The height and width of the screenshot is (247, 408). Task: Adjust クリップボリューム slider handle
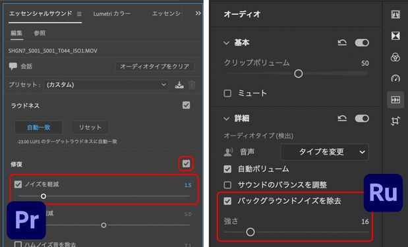(298, 74)
